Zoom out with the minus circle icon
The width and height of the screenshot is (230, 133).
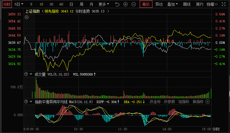tap(133, 5)
